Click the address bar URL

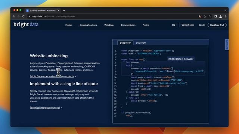click(53, 16)
